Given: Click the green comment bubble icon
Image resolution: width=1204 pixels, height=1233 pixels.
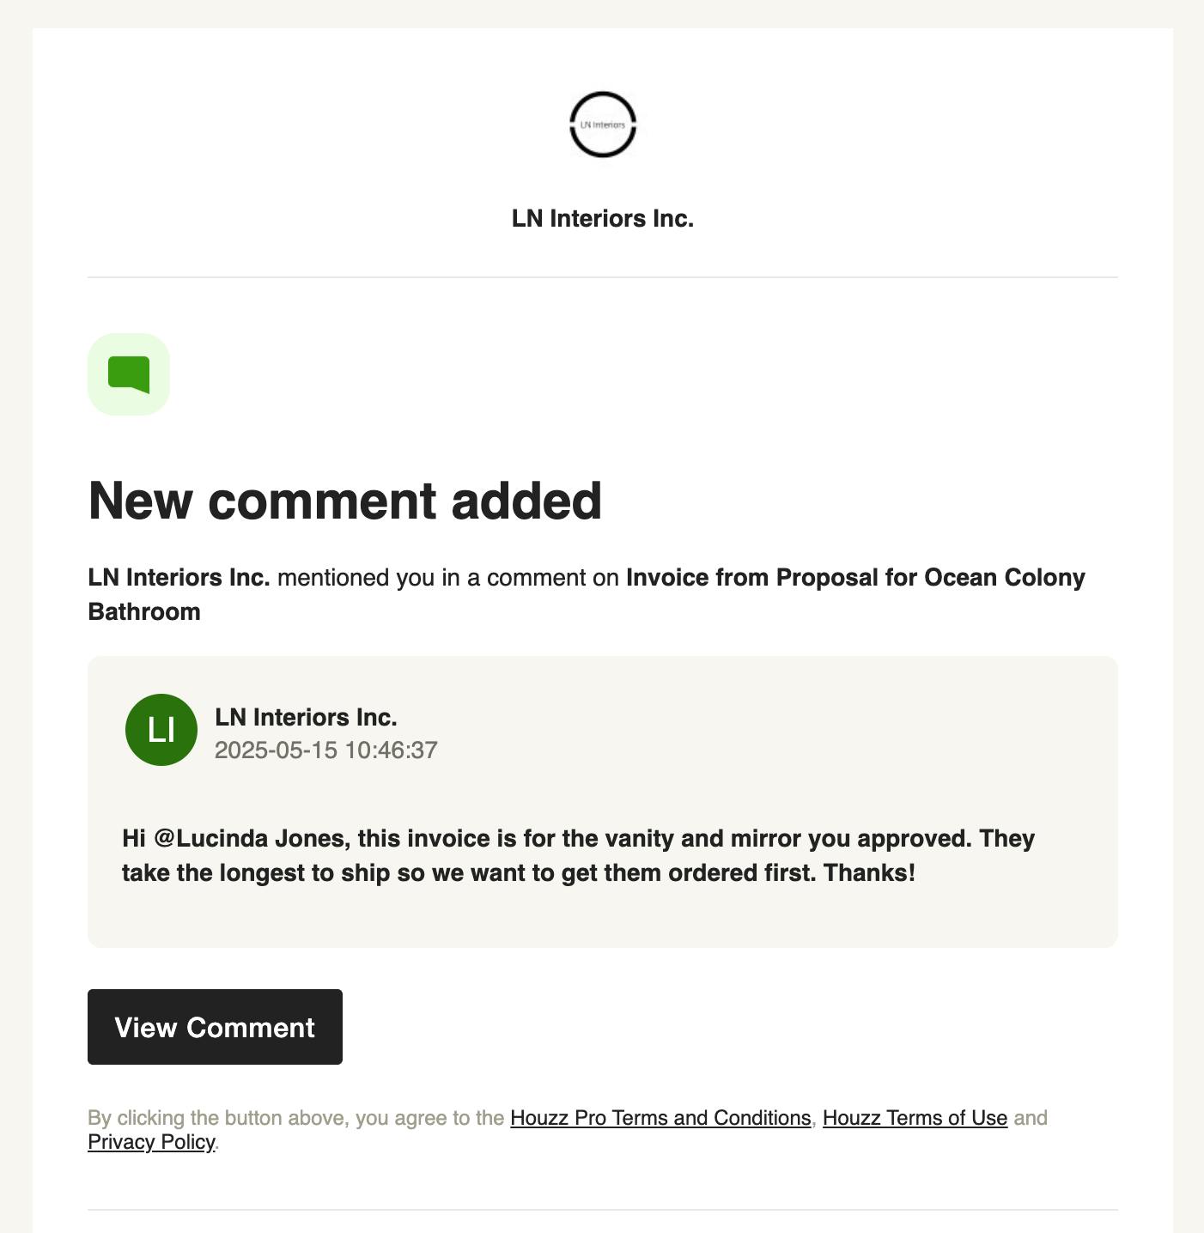Looking at the screenshot, I should click(x=129, y=374).
